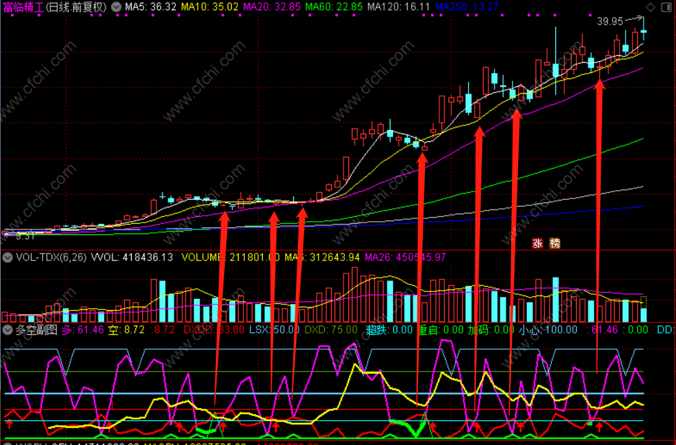The width and height of the screenshot is (676, 445).
Task: Select the MA5: 36.32 legend value
Action: 150,7
